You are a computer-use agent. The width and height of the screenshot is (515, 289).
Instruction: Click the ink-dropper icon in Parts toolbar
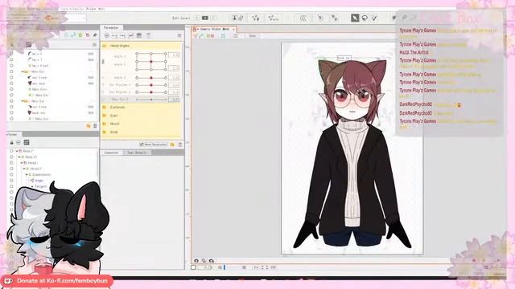[95, 35]
